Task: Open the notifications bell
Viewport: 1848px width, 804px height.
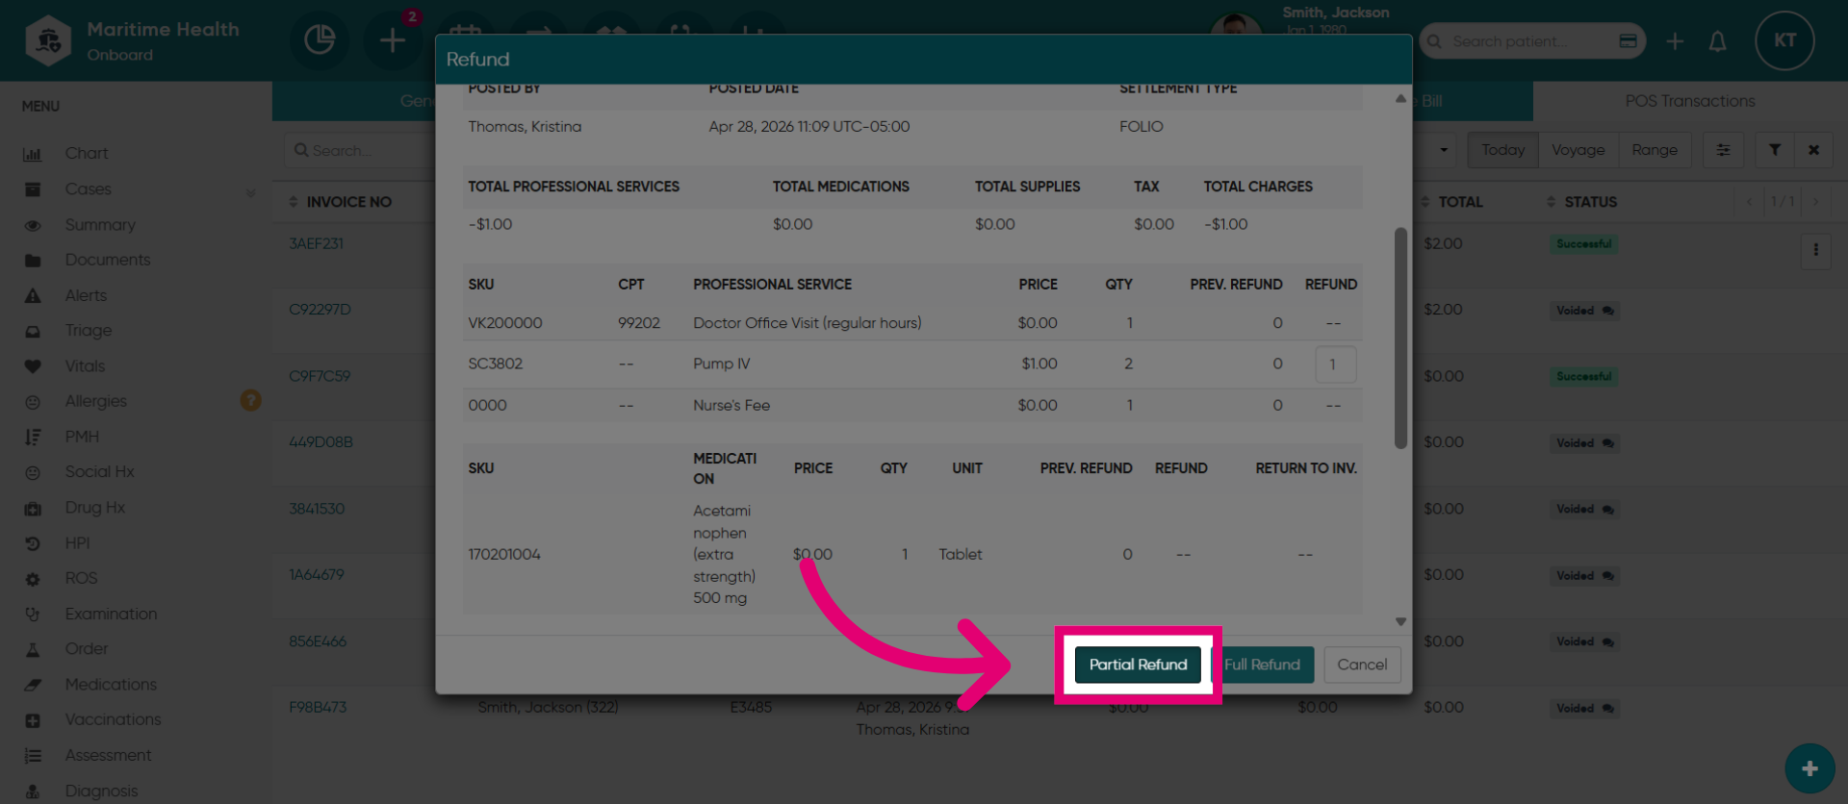Action: pos(1717,41)
